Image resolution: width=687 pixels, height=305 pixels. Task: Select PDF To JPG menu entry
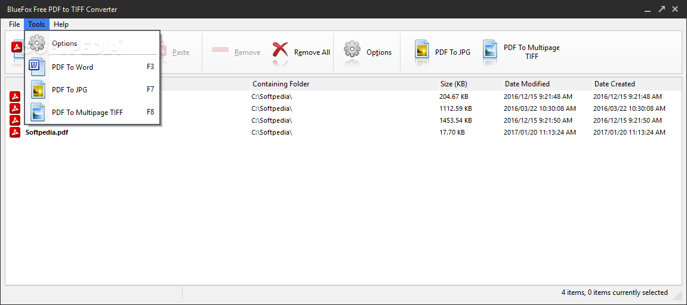point(93,90)
